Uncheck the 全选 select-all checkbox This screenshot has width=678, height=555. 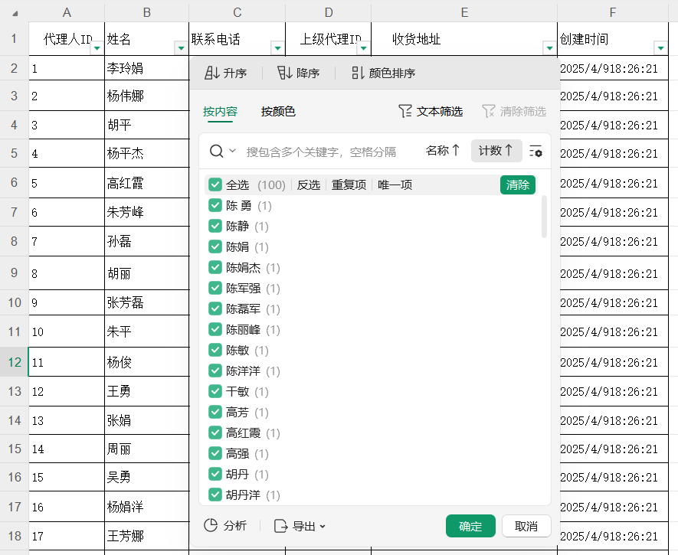[x=215, y=185]
